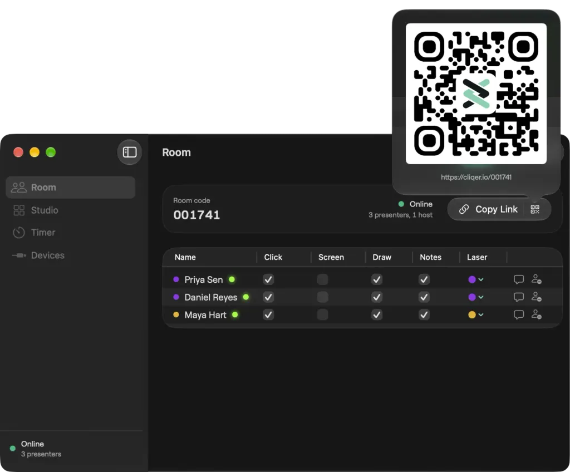Toggle the sidebar with the panel icon
This screenshot has height=472, width=570.
(129, 152)
